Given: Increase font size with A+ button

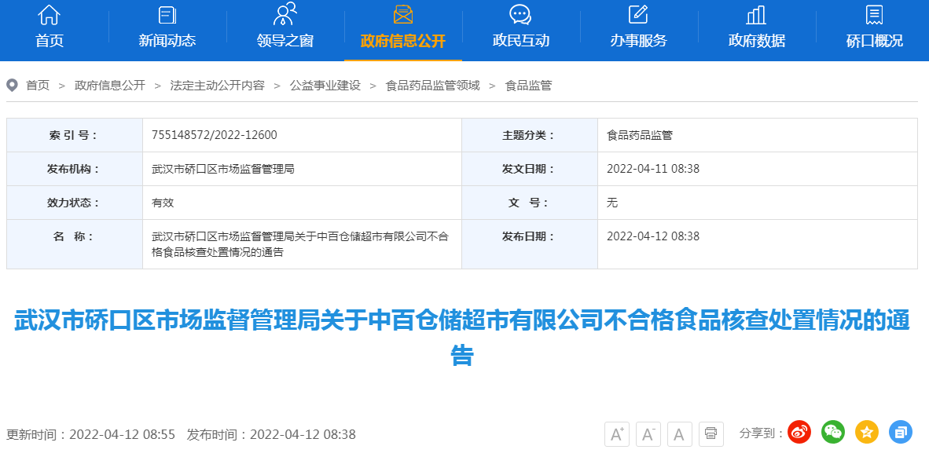Looking at the screenshot, I should [617, 434].
